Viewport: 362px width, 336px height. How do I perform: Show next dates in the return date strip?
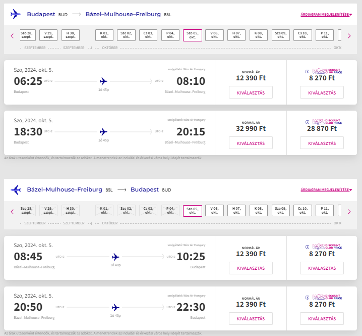[349, 211]
